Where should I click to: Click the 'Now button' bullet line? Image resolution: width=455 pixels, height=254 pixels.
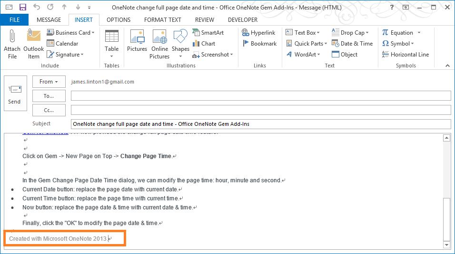pos(108,207)
